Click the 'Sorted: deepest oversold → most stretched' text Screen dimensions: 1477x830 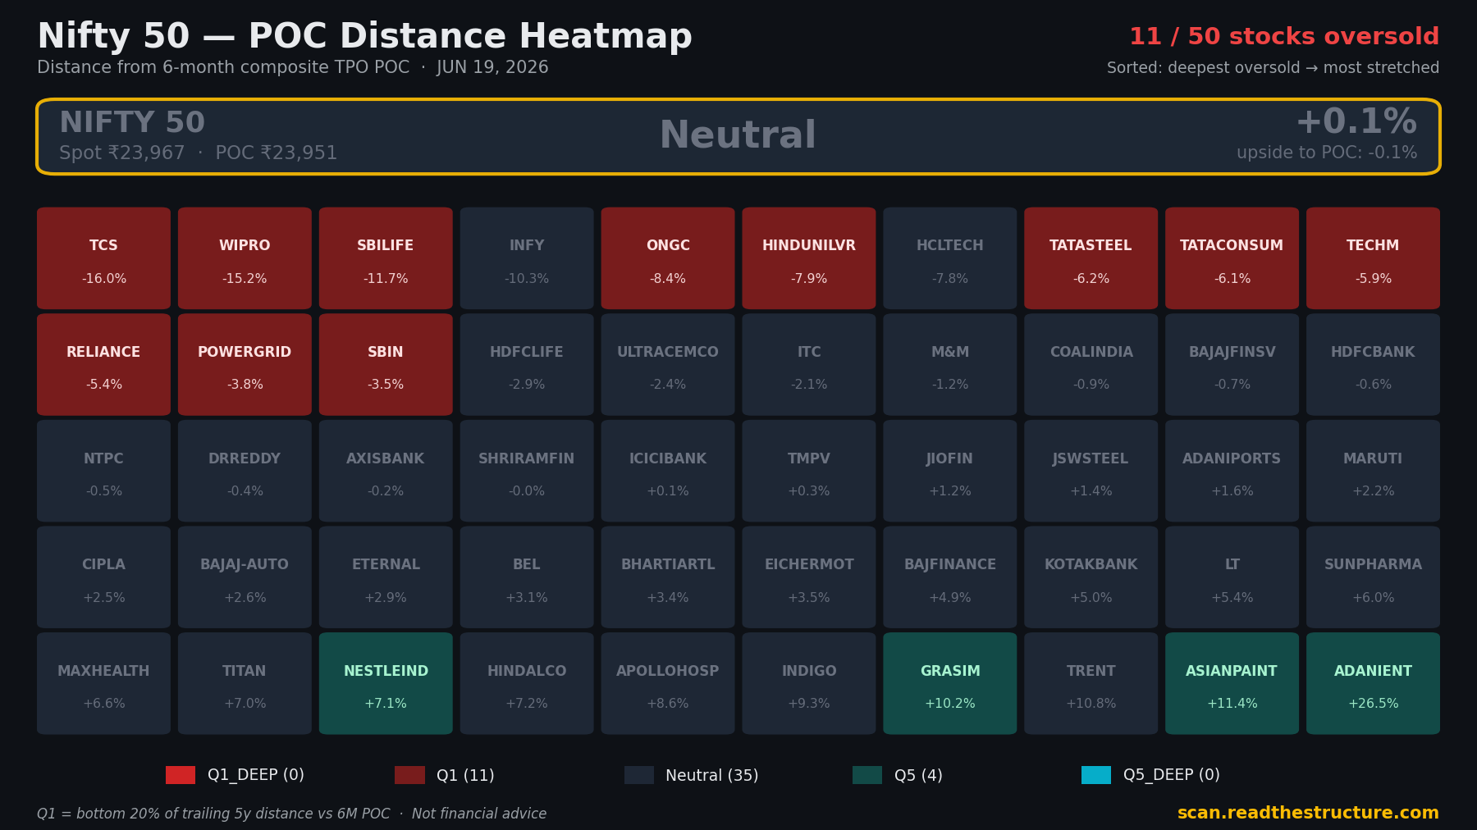coord(1273,68)
